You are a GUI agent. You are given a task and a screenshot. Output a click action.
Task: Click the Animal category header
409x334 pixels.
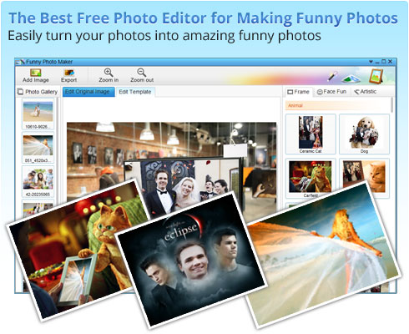338,105
